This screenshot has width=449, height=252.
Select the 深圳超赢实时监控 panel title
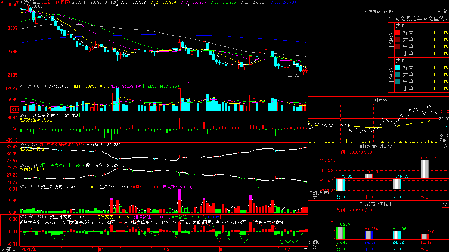(375, 146)
